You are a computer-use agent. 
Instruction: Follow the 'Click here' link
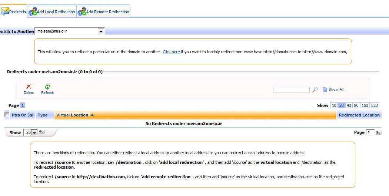[x=172, y=52]
